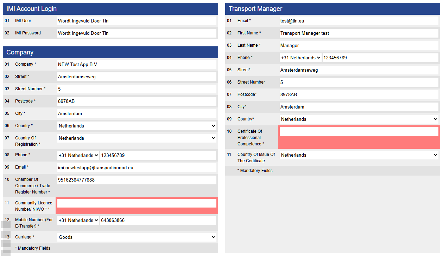Select the Chamber Of Commerce register number field

137,180
